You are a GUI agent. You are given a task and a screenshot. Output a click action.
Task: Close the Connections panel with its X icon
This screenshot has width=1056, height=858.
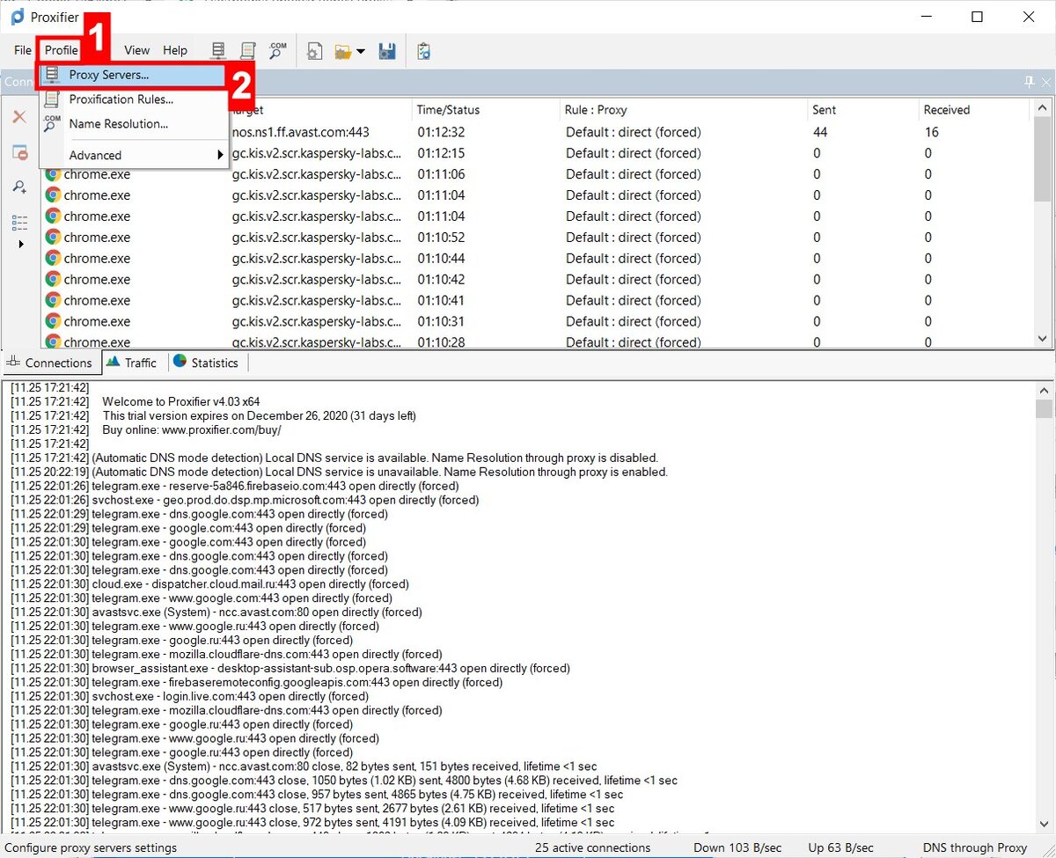pos(1046,82)
